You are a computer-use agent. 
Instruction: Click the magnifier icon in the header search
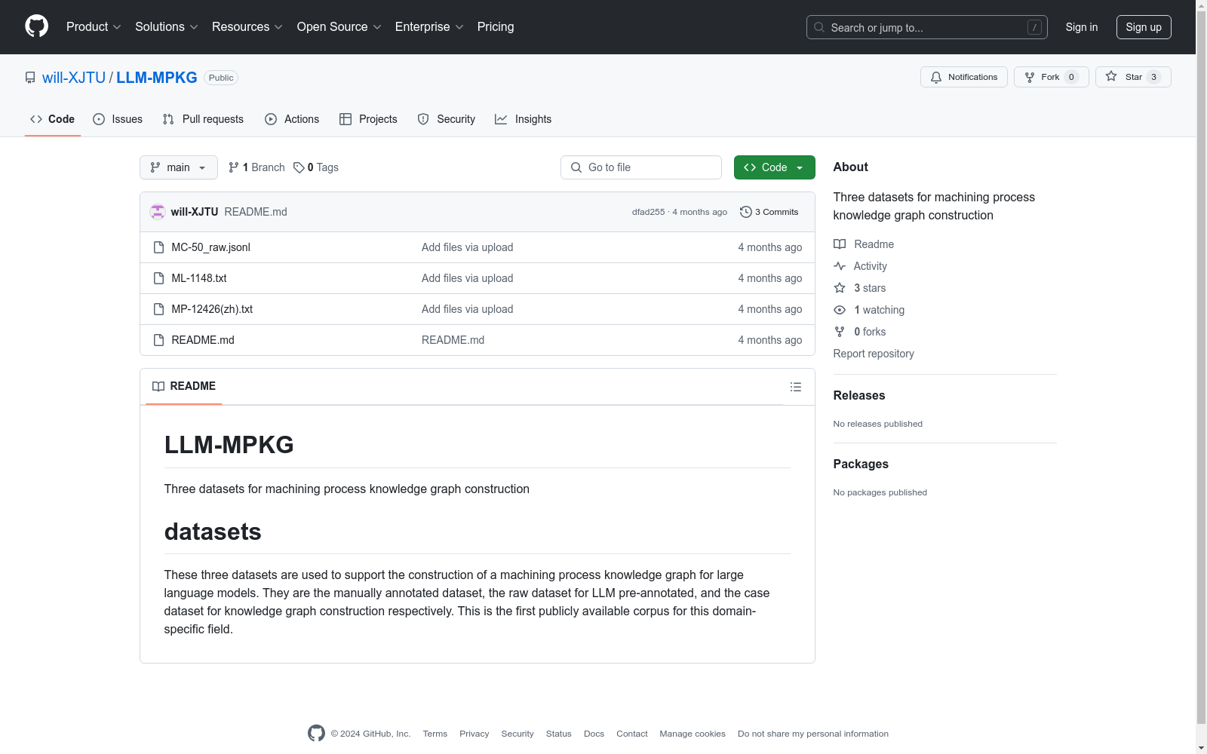pyautogui.click(x=819, y=27)
